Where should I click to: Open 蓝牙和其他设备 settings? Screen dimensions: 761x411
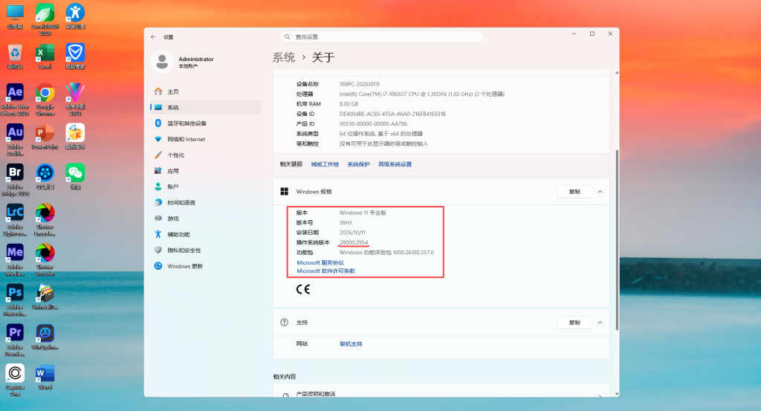(206, 123)
